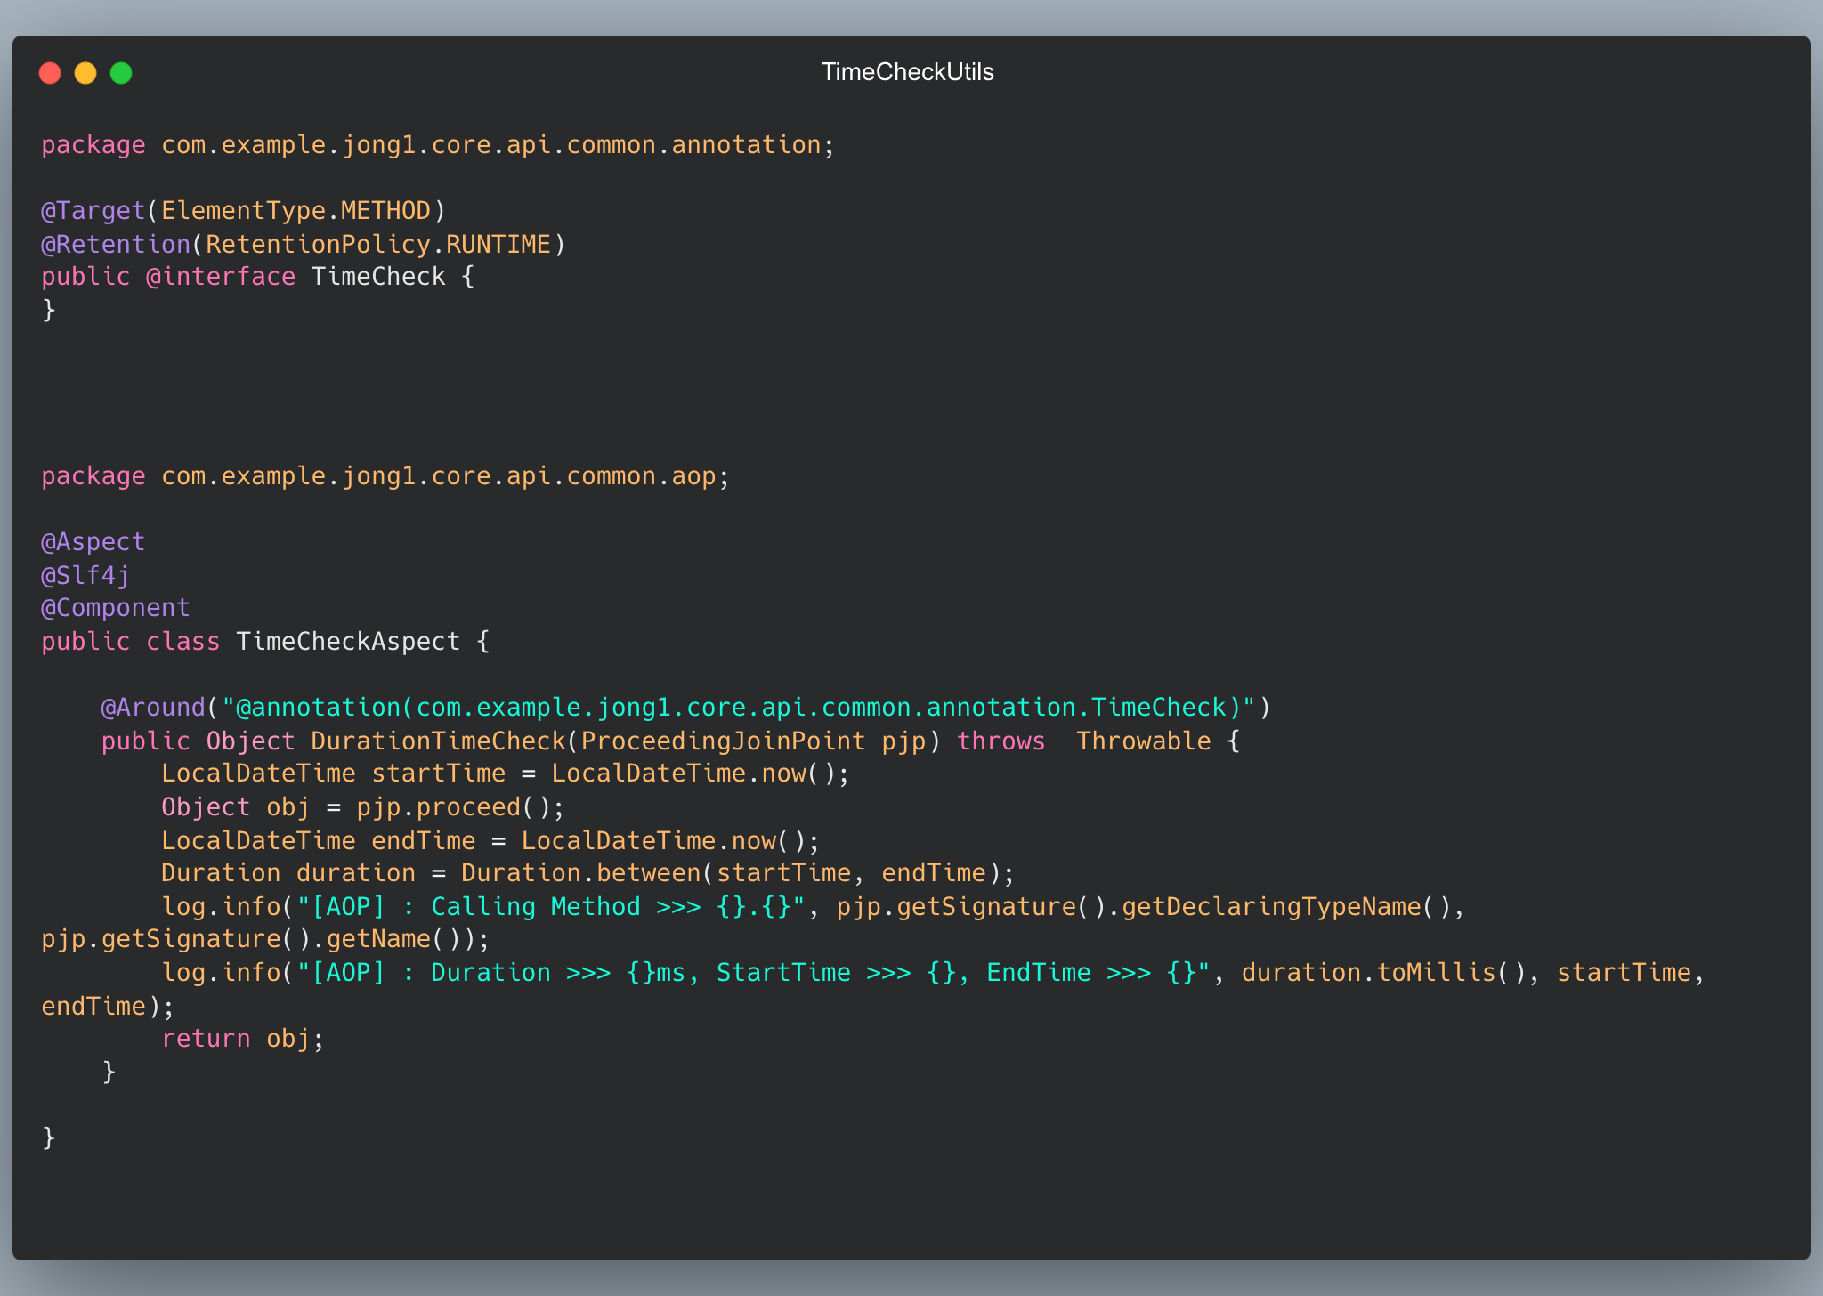1823x1296 pixels.
Task: Click the return keyword
Action: [206, 1039]
